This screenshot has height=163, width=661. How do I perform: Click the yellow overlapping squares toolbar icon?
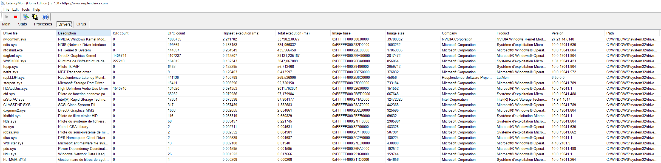35,17
